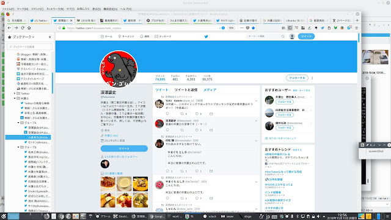This screenshot has height=220, width=391.
Task: Click the Twitter extension icon in Firefox toolbar
Action: (x=323, y=28)
